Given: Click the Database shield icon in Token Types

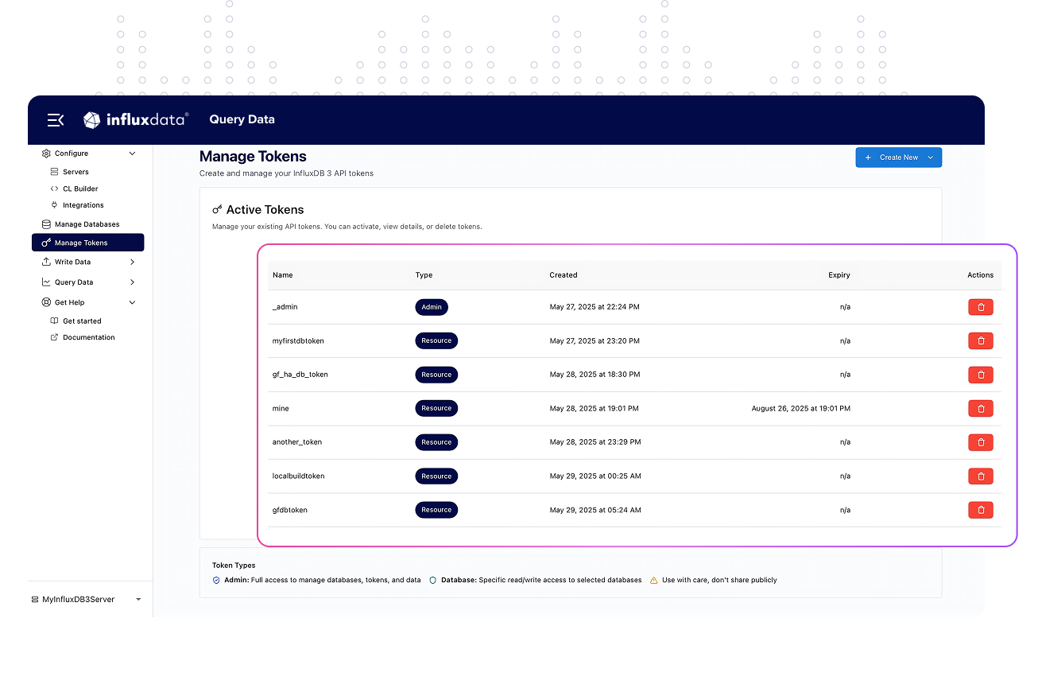Looking at the screenshot, I should (433, 581).
